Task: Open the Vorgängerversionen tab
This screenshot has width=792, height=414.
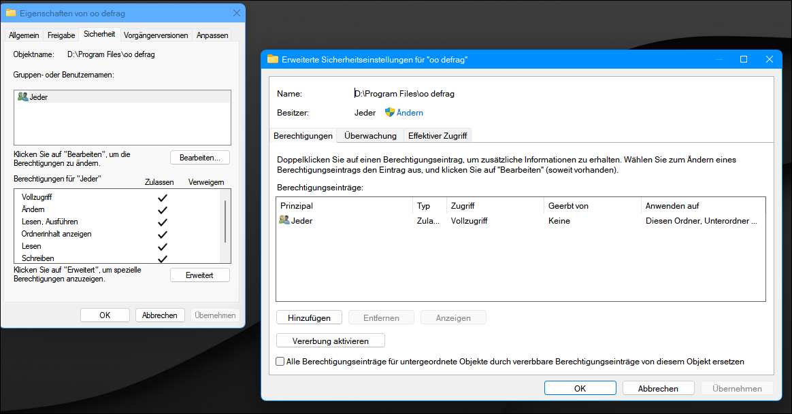Action: point(156,35)
